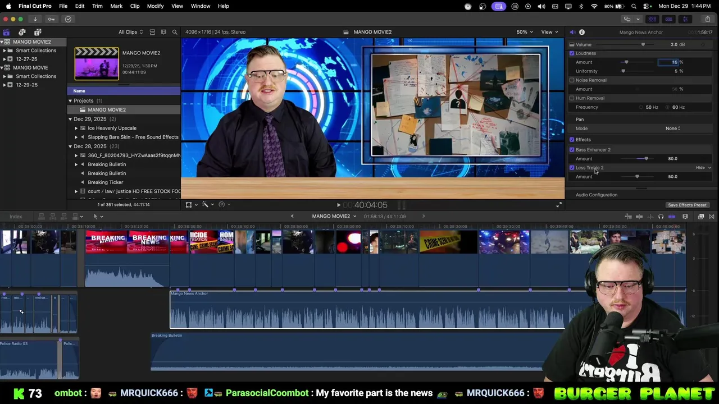
Task: Open the viewer View options dropdown
Action: 549,32
